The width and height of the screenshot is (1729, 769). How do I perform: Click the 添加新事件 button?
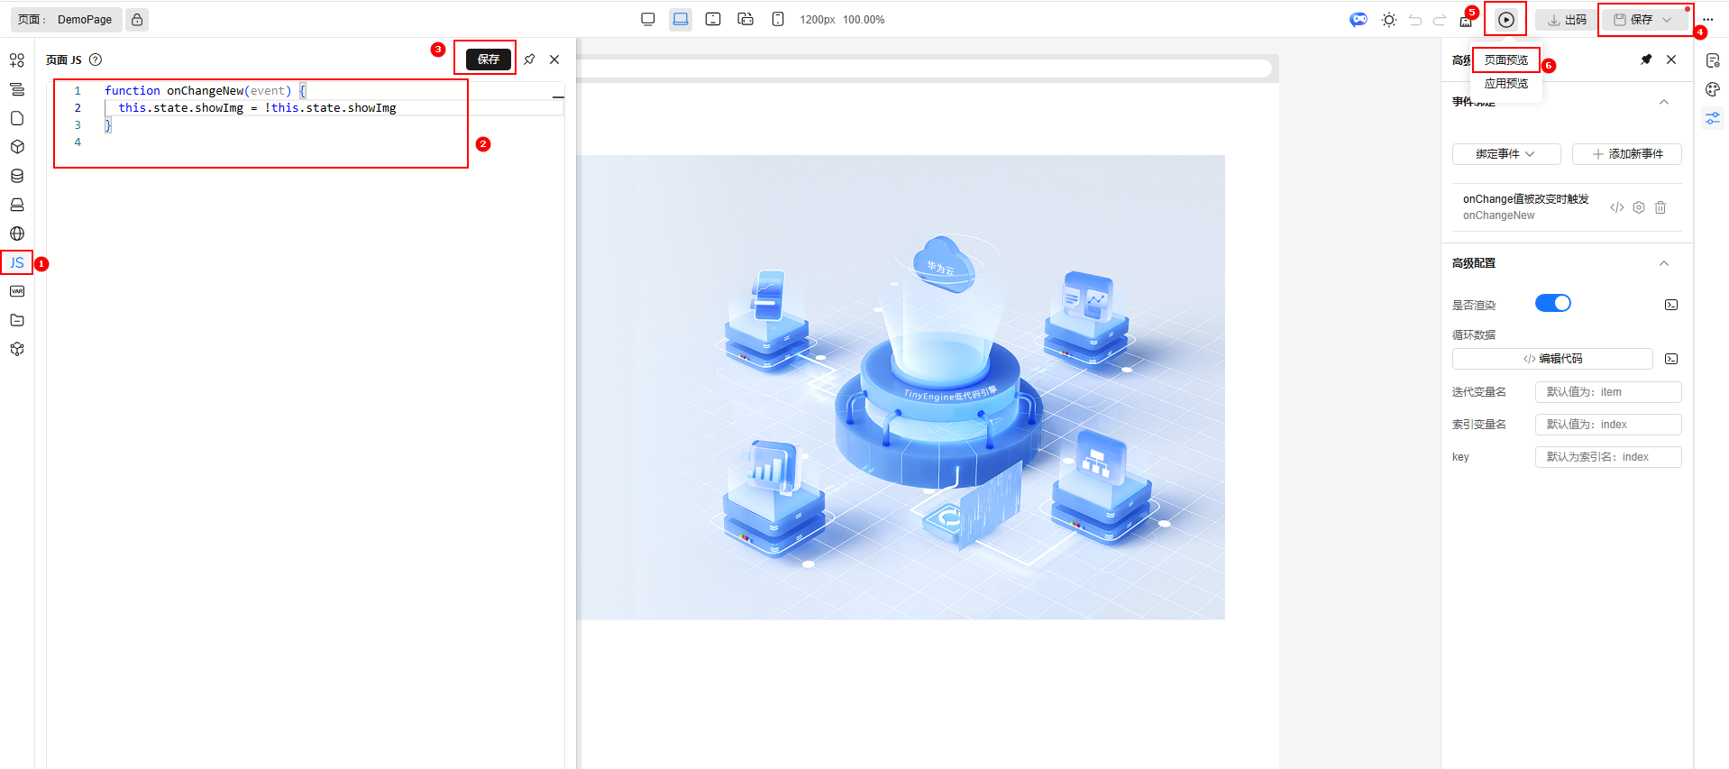pos(1626,154)
